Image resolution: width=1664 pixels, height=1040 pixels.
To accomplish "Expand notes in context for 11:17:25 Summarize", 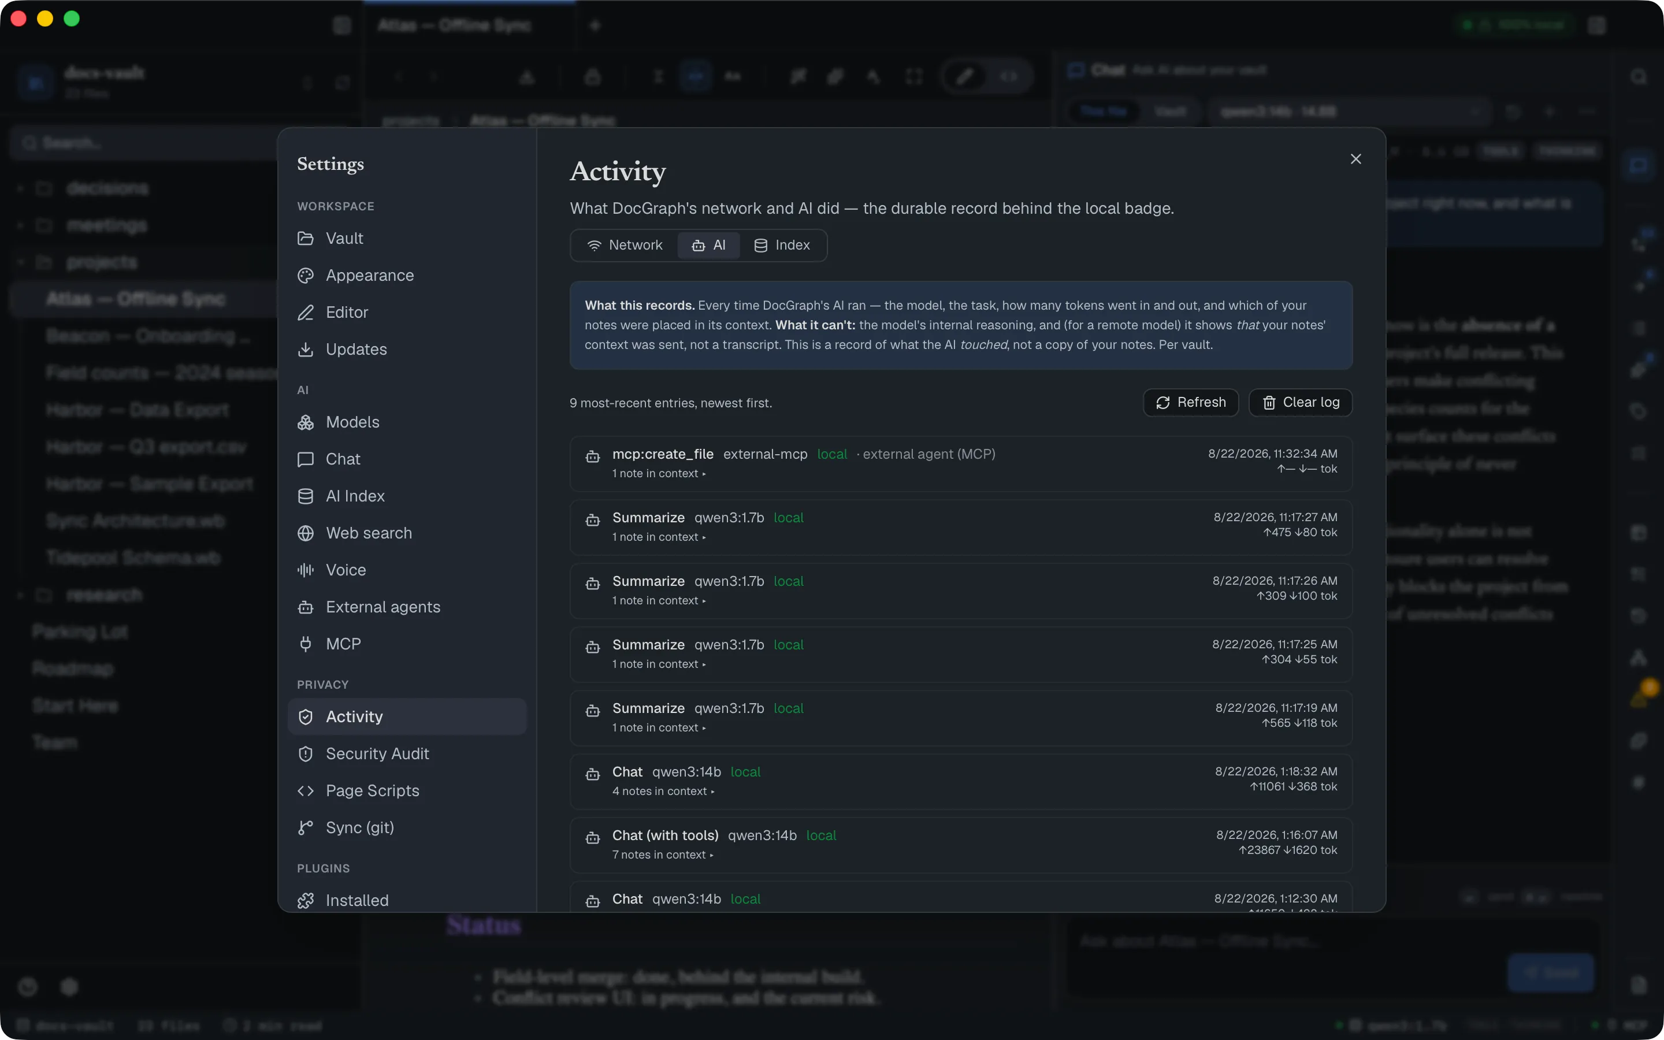I will click(659, 664).
